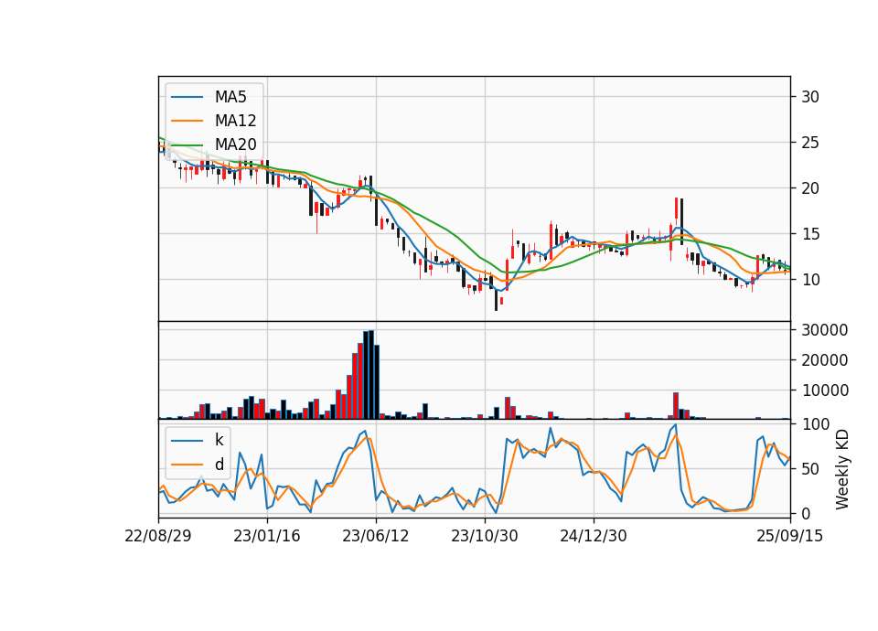
Task: Select the MA5 legend label
Action: [230, 97]
